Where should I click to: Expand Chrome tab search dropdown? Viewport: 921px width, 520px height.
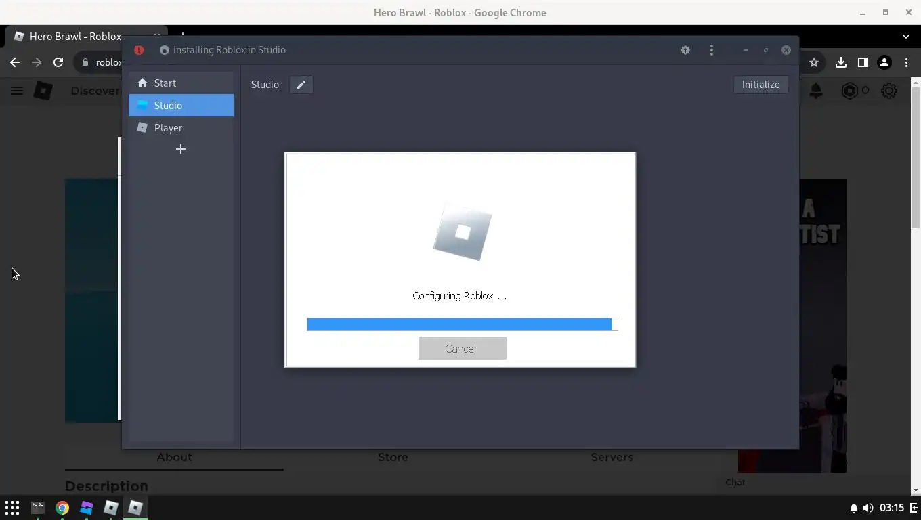click(x=906, y=37)
